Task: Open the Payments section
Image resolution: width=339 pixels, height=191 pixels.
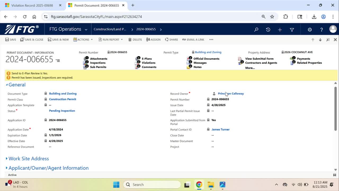Action: [x=303, y=59]
